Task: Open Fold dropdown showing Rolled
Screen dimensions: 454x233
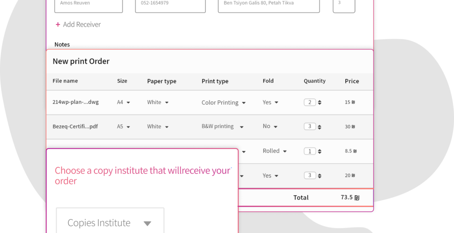Action: (x=274, y=151)
